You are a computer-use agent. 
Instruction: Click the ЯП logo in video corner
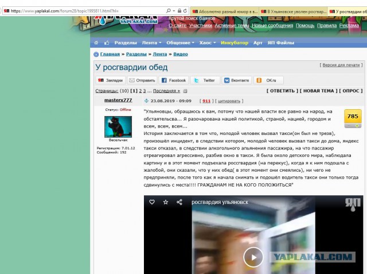coord(353,204)
